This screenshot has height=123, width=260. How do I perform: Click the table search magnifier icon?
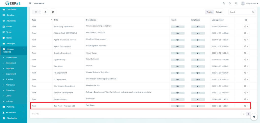click(253, 12)
